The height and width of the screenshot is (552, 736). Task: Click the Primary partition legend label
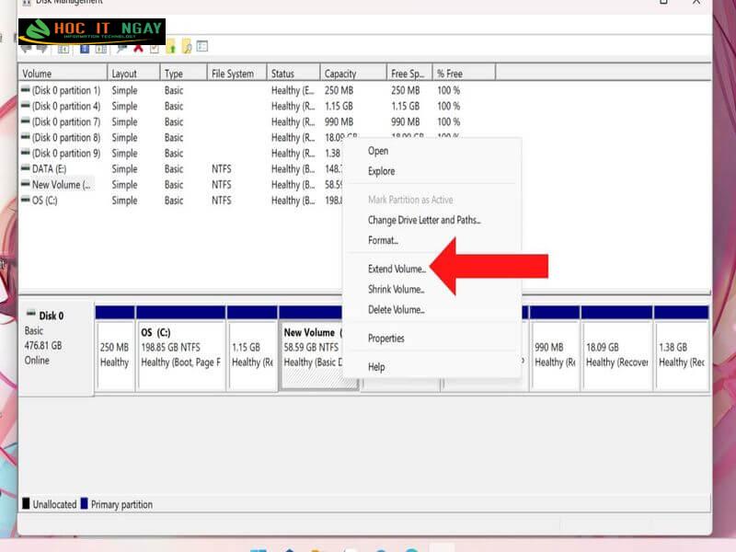pos(121,504)
